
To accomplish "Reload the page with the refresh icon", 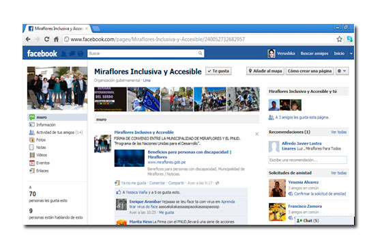I will click(x=46, y=39).
